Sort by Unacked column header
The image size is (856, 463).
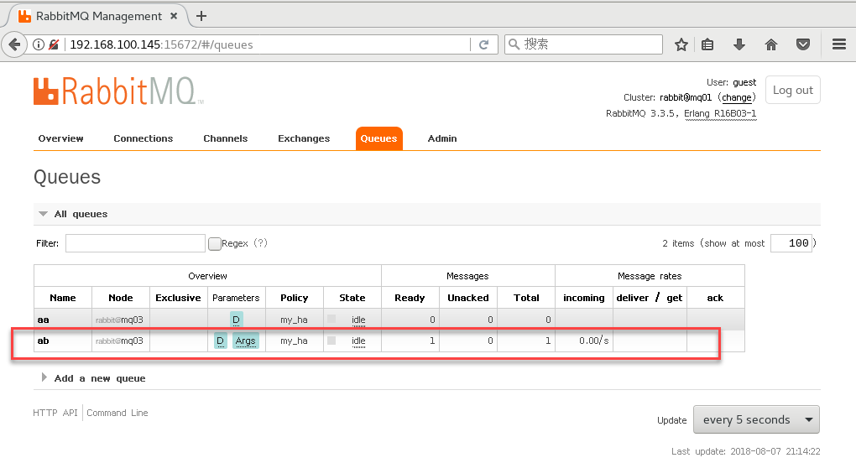coord(467,298)
